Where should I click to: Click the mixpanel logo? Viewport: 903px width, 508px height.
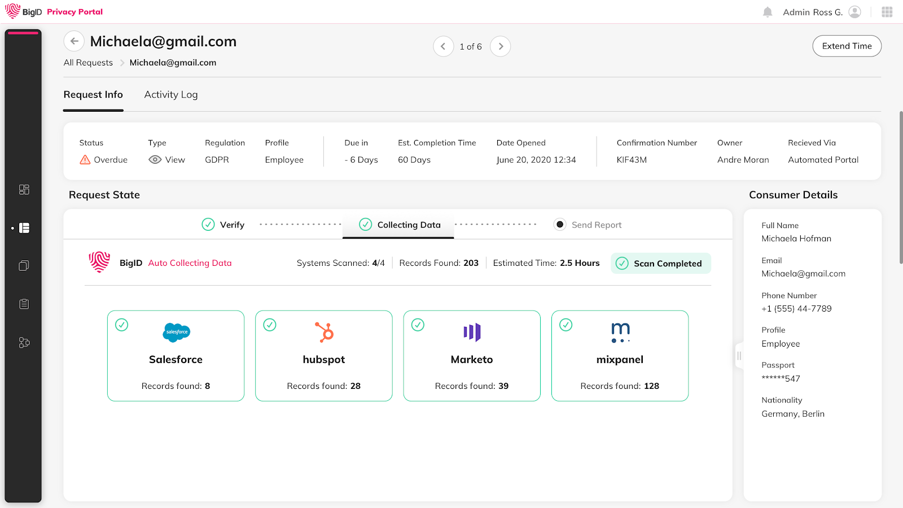pos(620,332)
